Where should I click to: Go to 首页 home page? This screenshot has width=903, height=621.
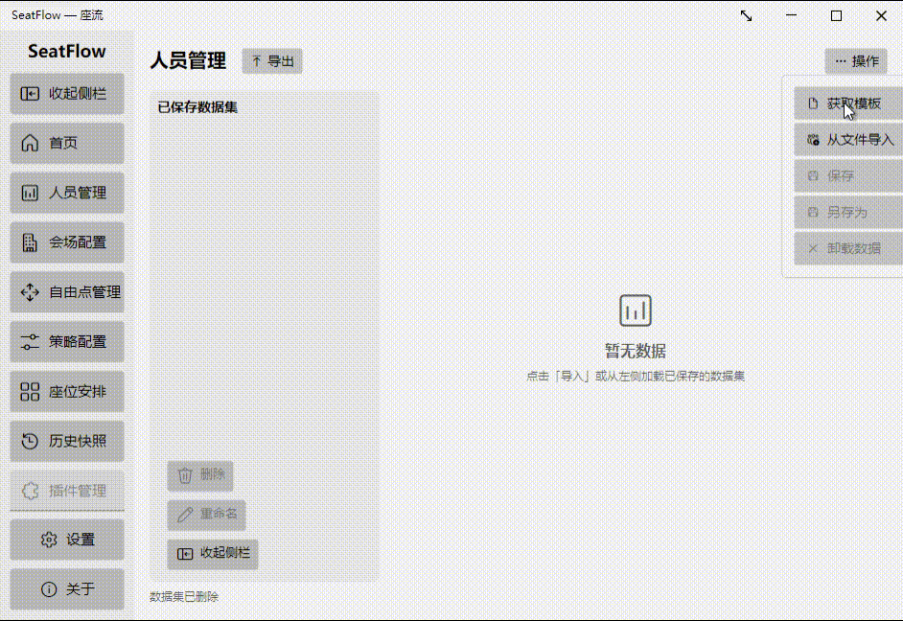pos(67,144)
